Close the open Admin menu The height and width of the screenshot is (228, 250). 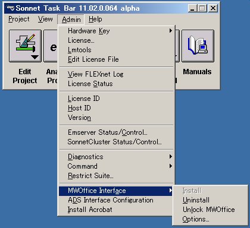(71, 20)
